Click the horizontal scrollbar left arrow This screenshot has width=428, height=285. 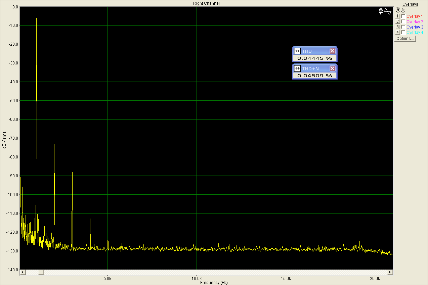(x=23, y=272)
